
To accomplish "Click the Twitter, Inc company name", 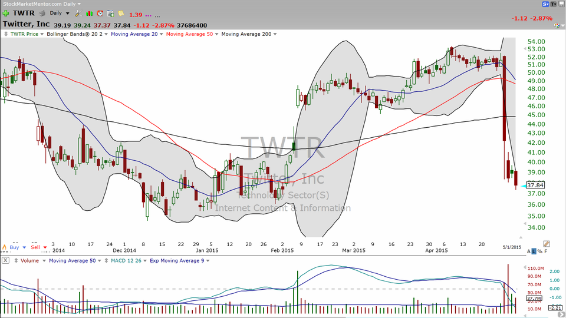I will click(27, 24).
